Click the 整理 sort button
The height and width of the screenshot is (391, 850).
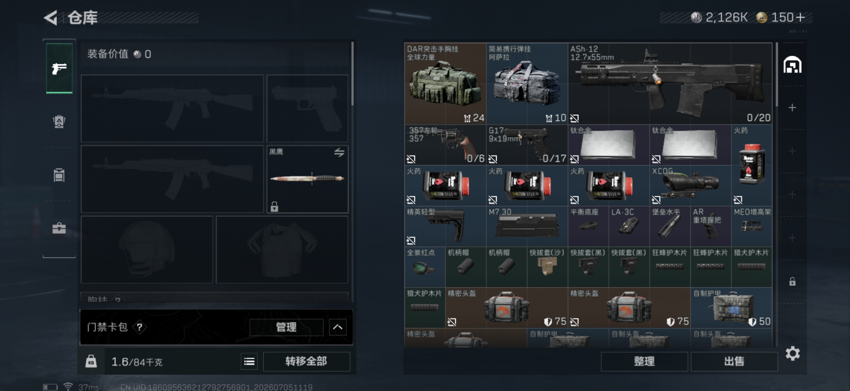pos(644,361)
